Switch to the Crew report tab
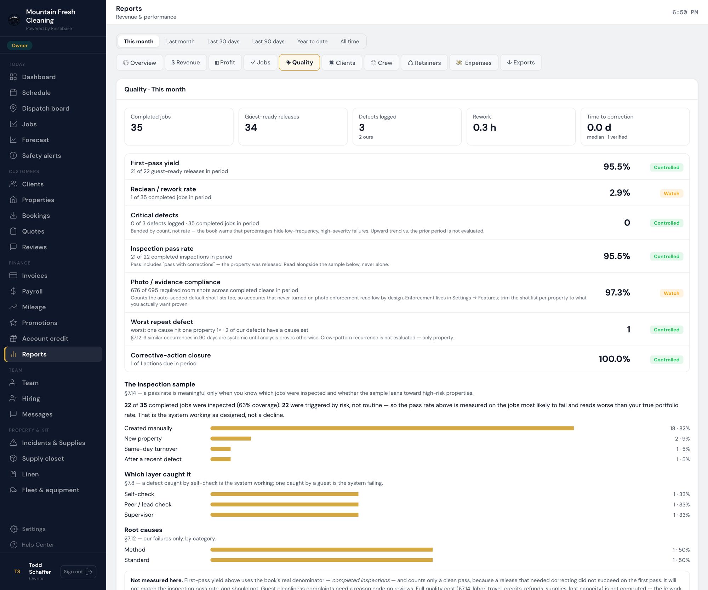Screen dimensions: 708x590 click(x=381, y=63)
